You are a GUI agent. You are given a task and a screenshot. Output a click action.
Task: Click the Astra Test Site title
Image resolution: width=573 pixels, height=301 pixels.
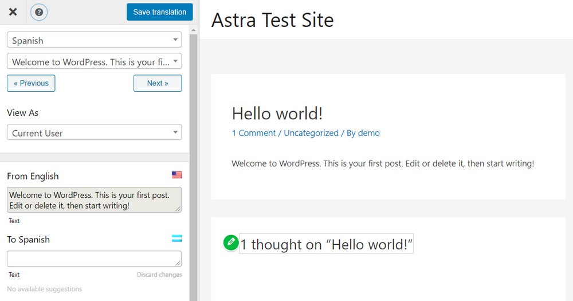[x=273, y=20]
